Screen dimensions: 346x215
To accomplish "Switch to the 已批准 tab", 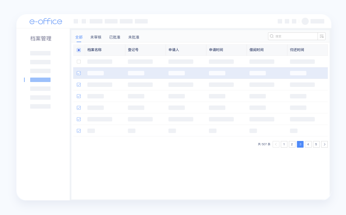I will tap(114, 37).
